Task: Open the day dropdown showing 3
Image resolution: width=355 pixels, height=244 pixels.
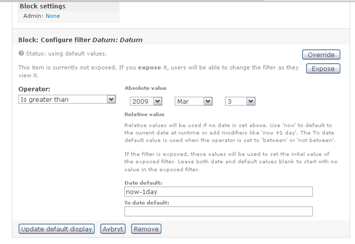Action: [x=240, y=101]
